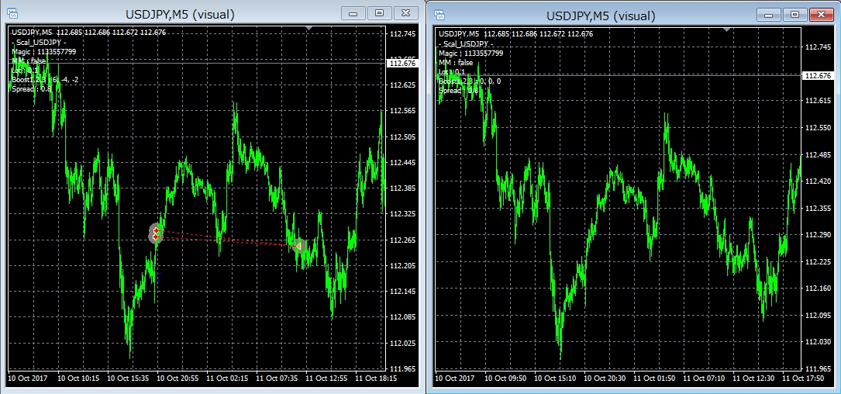Minimize the right USDJPY chart window
The height and width of the screenshot is (394, 841).
[770, 14]
